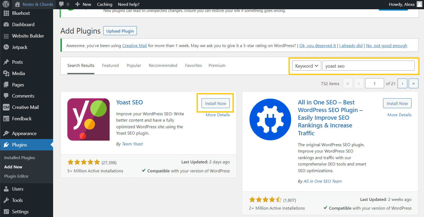The image size is (424, 217).
Task: Open the Notes & Chords home icon
Action: point(17,4)
